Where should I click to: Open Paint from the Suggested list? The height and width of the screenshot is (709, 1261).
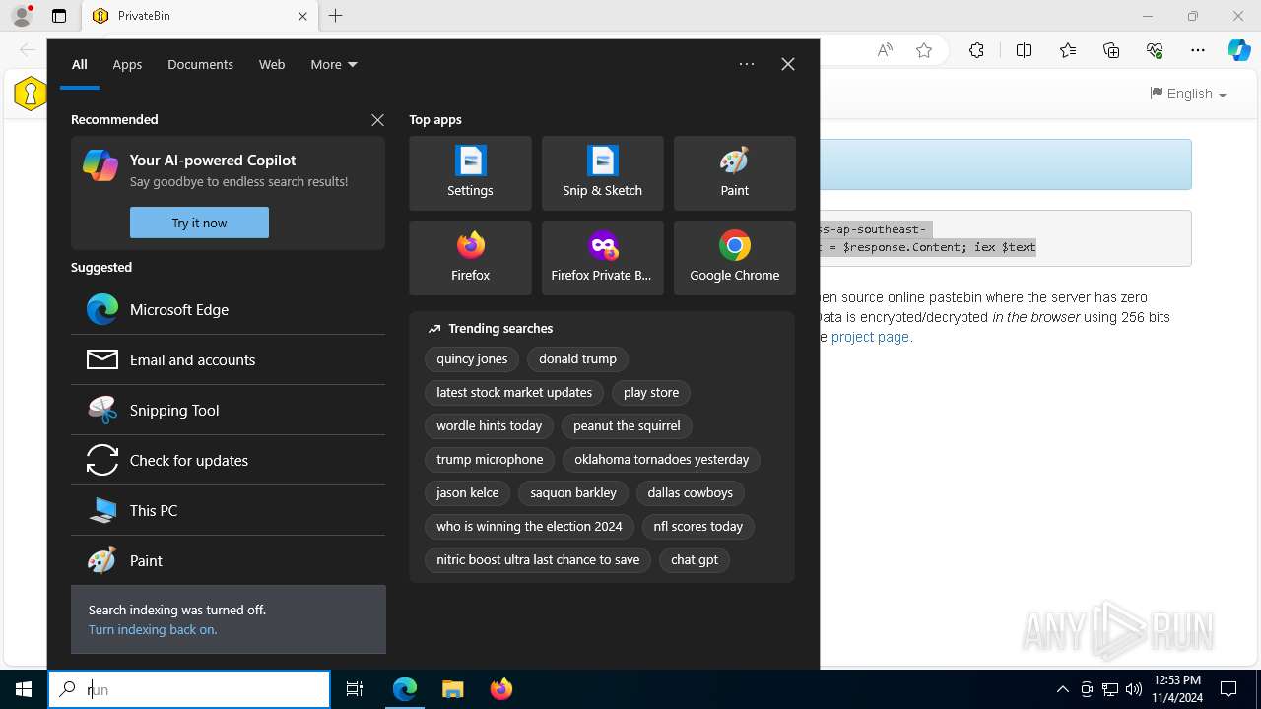tap(228, 560)
